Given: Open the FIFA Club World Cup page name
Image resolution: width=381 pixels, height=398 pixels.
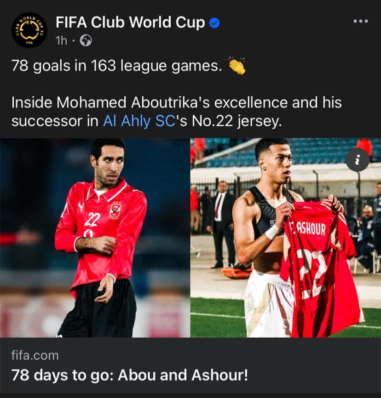Looking at the screenshot, I should point(130,22).
